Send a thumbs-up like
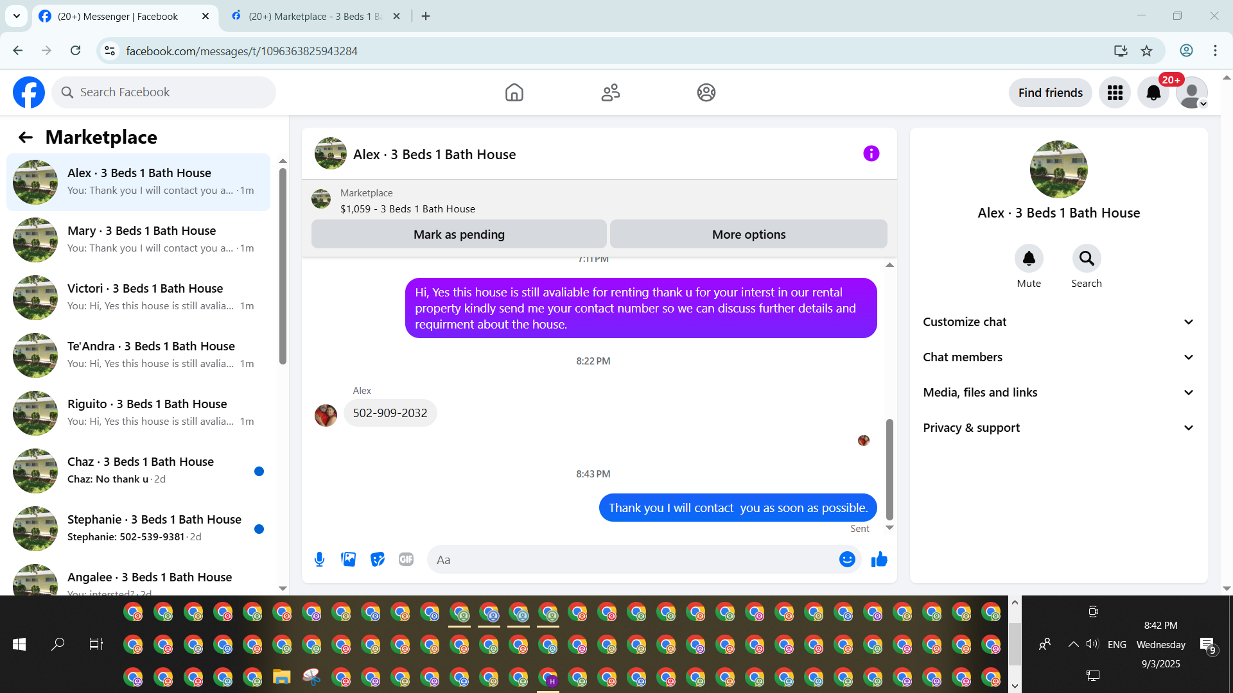 tap(879, 560)
